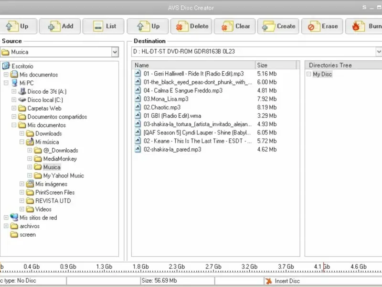Image resolution: width=382 pixels, height=287 pixels.
Task: Click the List button
Action: [104, 26]
